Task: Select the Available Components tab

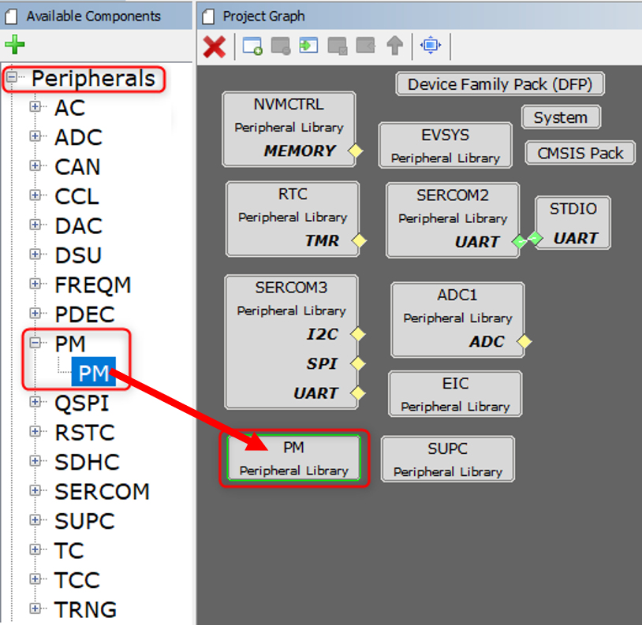Action: pyautogui.click(x=92, y=16)
